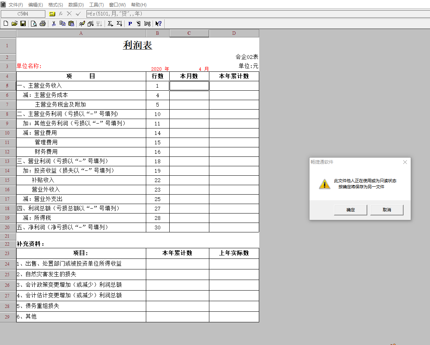Click the 2、自然灾害发生的损失 cell
Viewport: 430px width, 345px height.
81,274
